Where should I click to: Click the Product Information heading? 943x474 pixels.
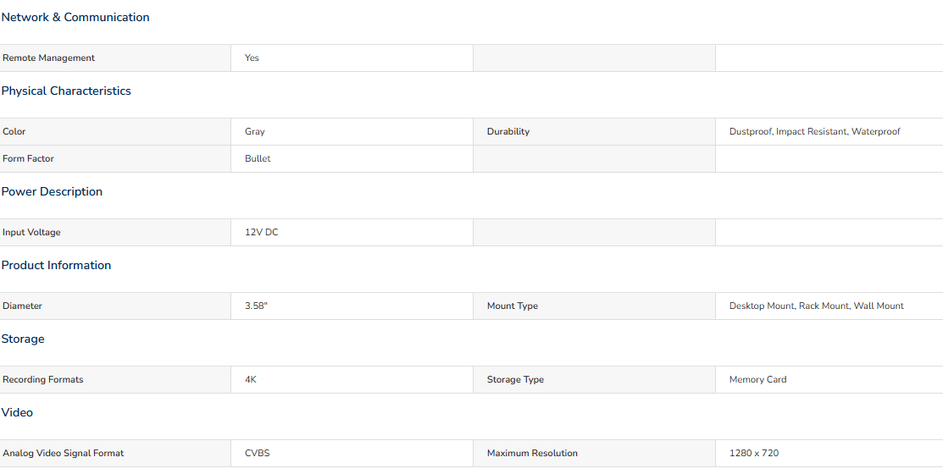click(x=56, y=266)
